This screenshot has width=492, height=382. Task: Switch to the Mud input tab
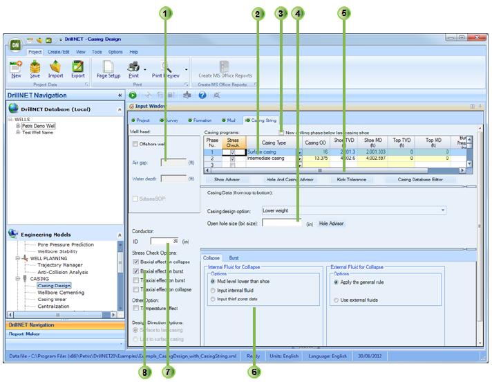pyautogui.click(x=229, y=120)
